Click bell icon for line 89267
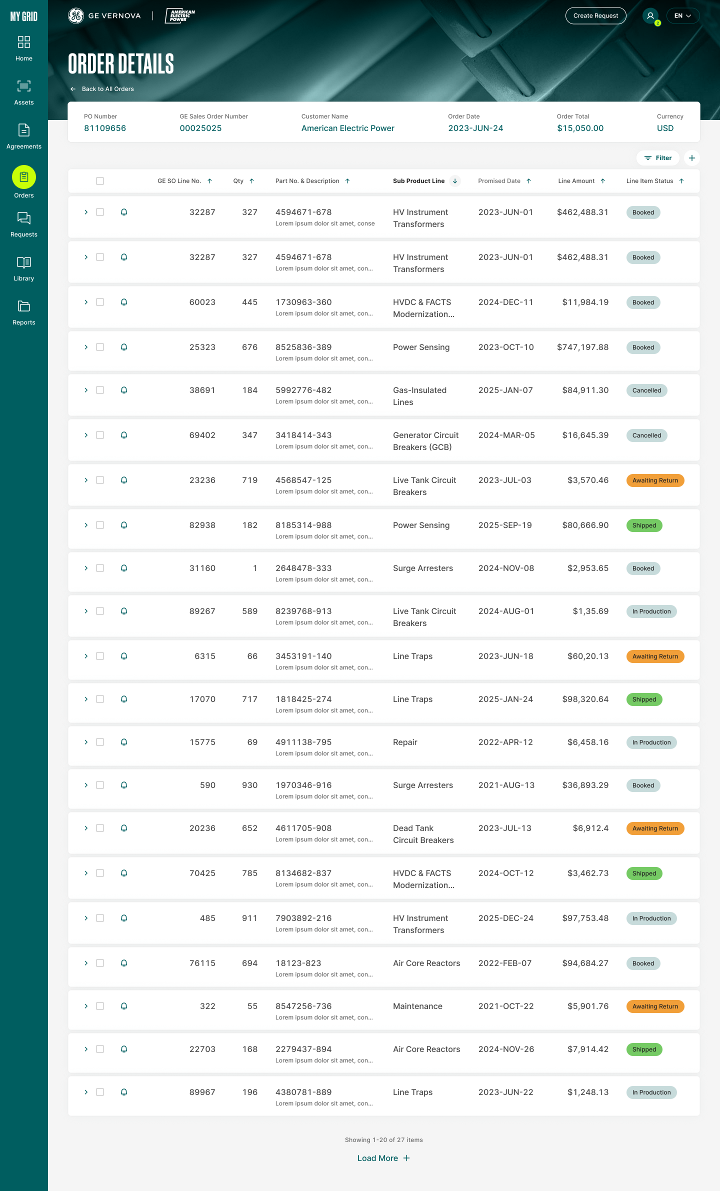Viewport: 720px width, 1191px height. 124,611
